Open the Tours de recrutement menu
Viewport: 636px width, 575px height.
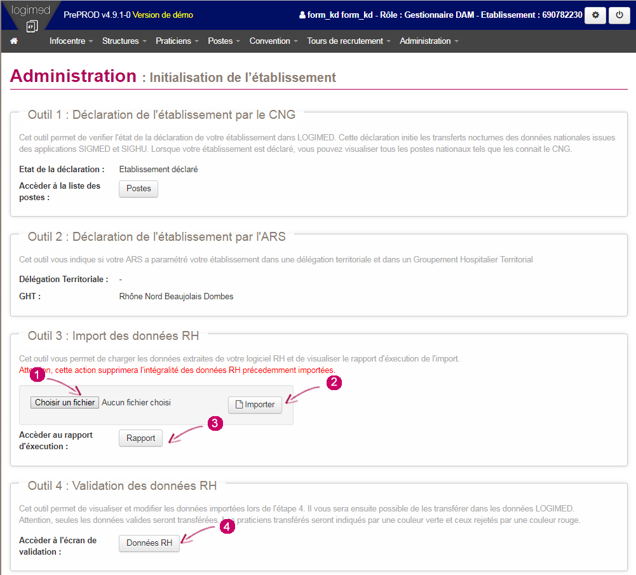pos(348,41)
